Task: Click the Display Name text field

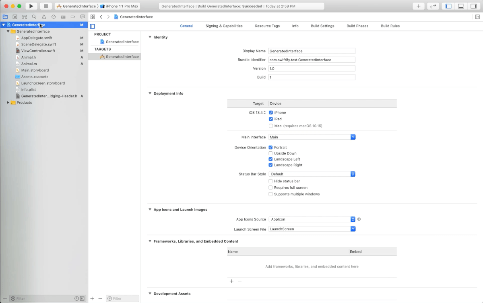Action: 312,51
